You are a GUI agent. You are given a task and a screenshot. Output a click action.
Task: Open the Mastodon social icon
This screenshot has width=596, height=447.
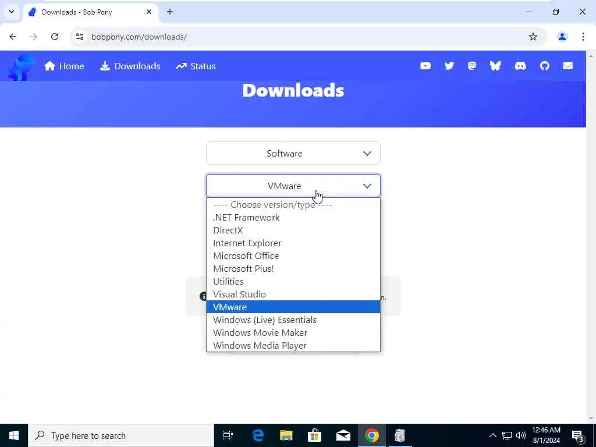tap(471, 66)
